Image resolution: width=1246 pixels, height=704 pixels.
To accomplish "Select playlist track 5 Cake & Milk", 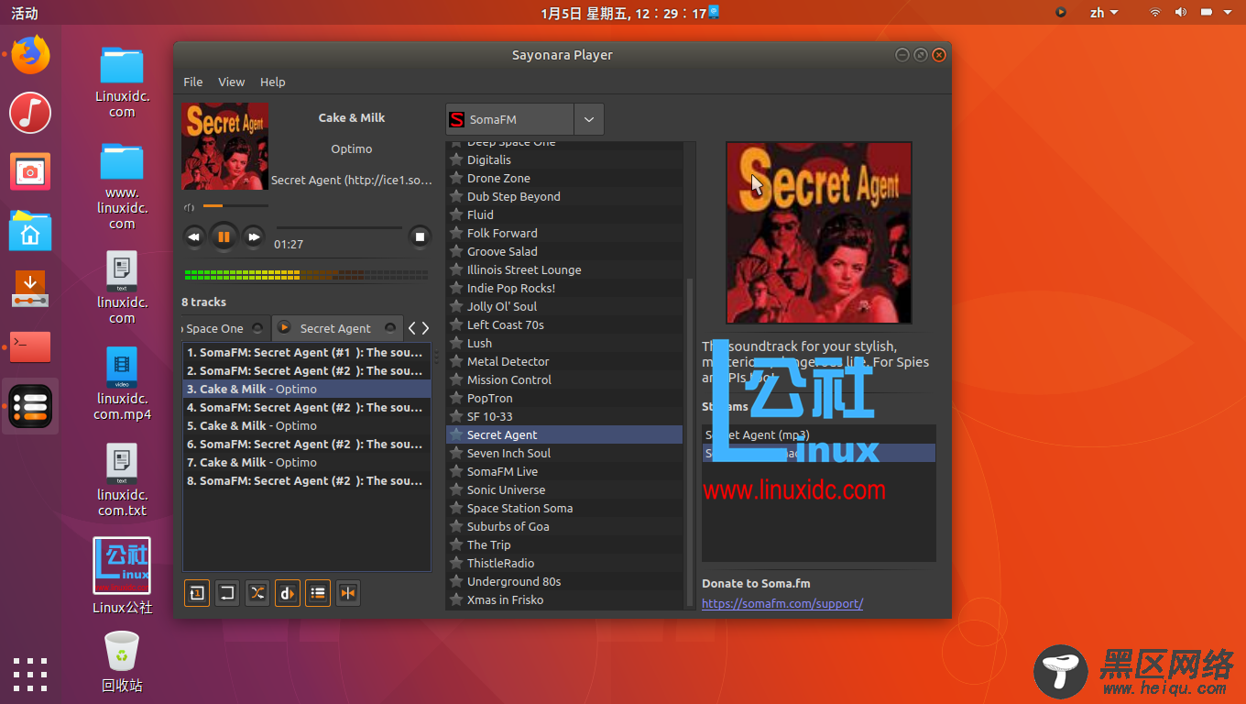I will pyautogui.click(x=307, y=425).
